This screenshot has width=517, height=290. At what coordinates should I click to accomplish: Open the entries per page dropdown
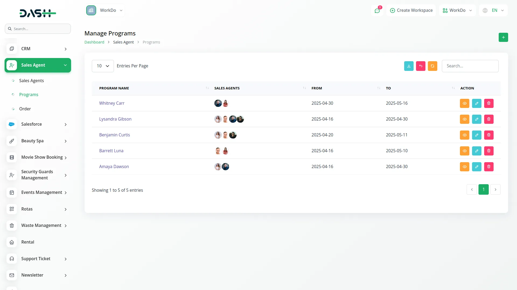[103, 66]
